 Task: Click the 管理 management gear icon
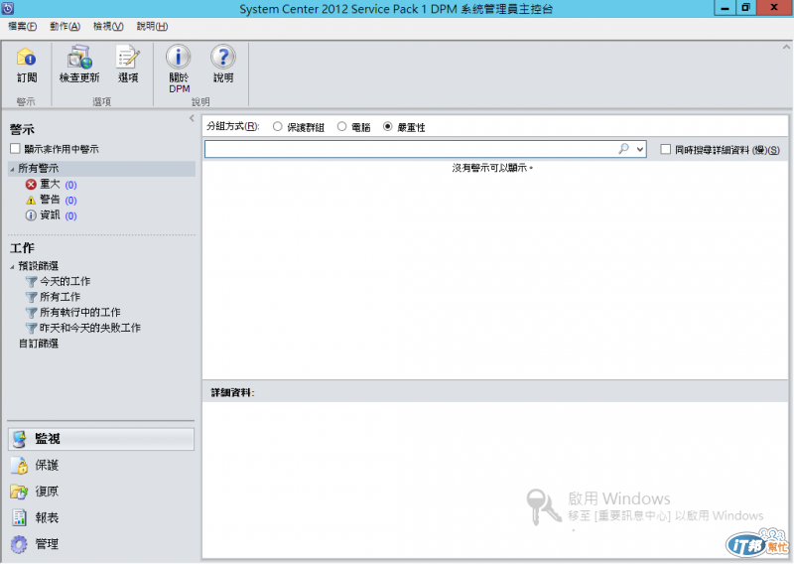[19, 544]
